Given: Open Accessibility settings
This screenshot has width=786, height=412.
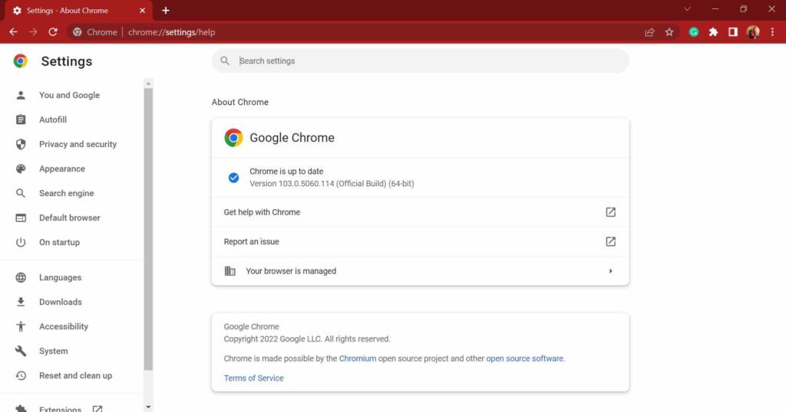Looking at the screenshot, I should pos(64,326).
